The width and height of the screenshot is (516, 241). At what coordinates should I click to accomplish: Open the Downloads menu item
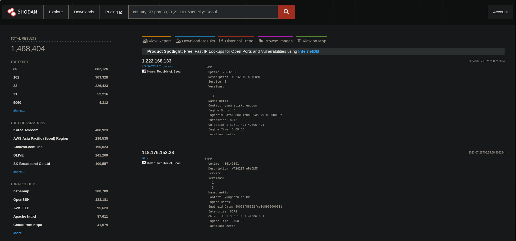point(84,12)
